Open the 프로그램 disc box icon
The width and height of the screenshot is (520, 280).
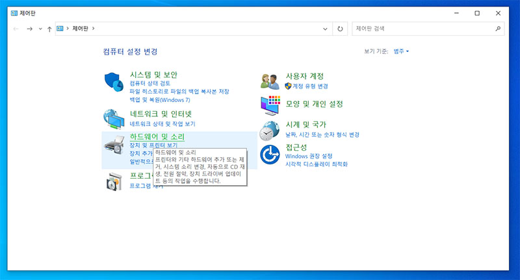pyautogui.click(x=114, y=181)
